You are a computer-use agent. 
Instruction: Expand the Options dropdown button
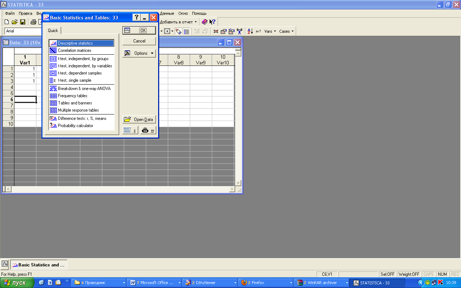(x=139, y=53)
